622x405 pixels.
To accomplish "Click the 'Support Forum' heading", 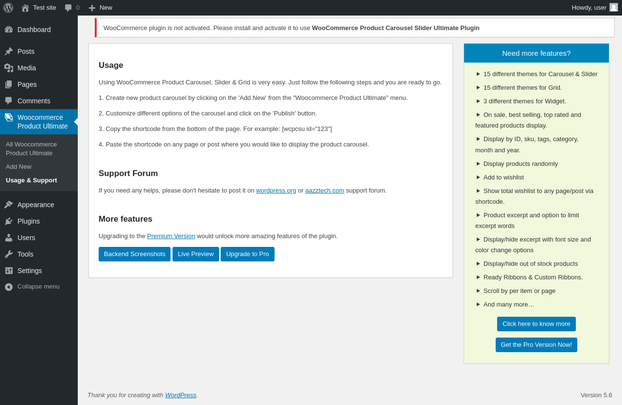I will point(128,174).
